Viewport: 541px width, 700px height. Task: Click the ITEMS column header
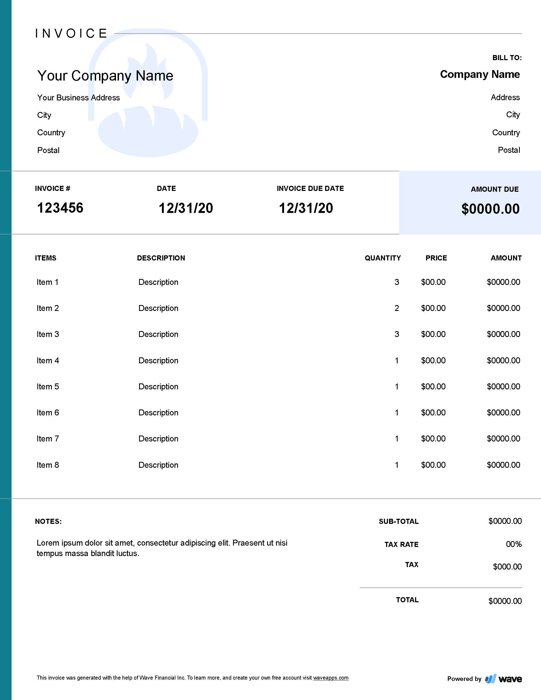click(46, 258)
